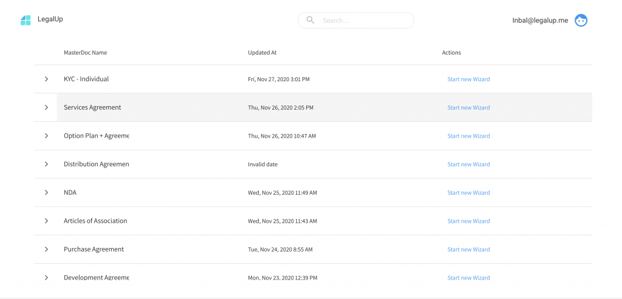Open the Inbal@legalup.me account label

coord(540,20)
